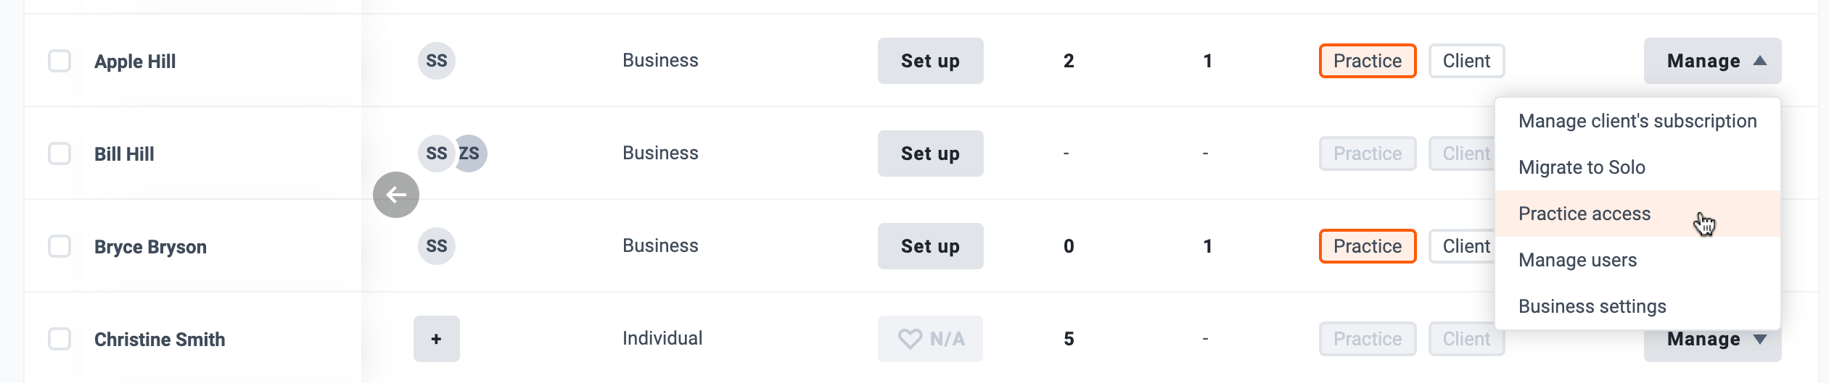Image resolution: width=1829 pixels, height=383 pixels.
Task: Click the SS avatar in Apple Hill row
Action: (x=437, y=61)
